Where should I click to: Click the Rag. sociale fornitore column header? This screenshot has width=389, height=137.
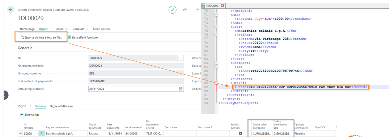(x=58, y=128)
